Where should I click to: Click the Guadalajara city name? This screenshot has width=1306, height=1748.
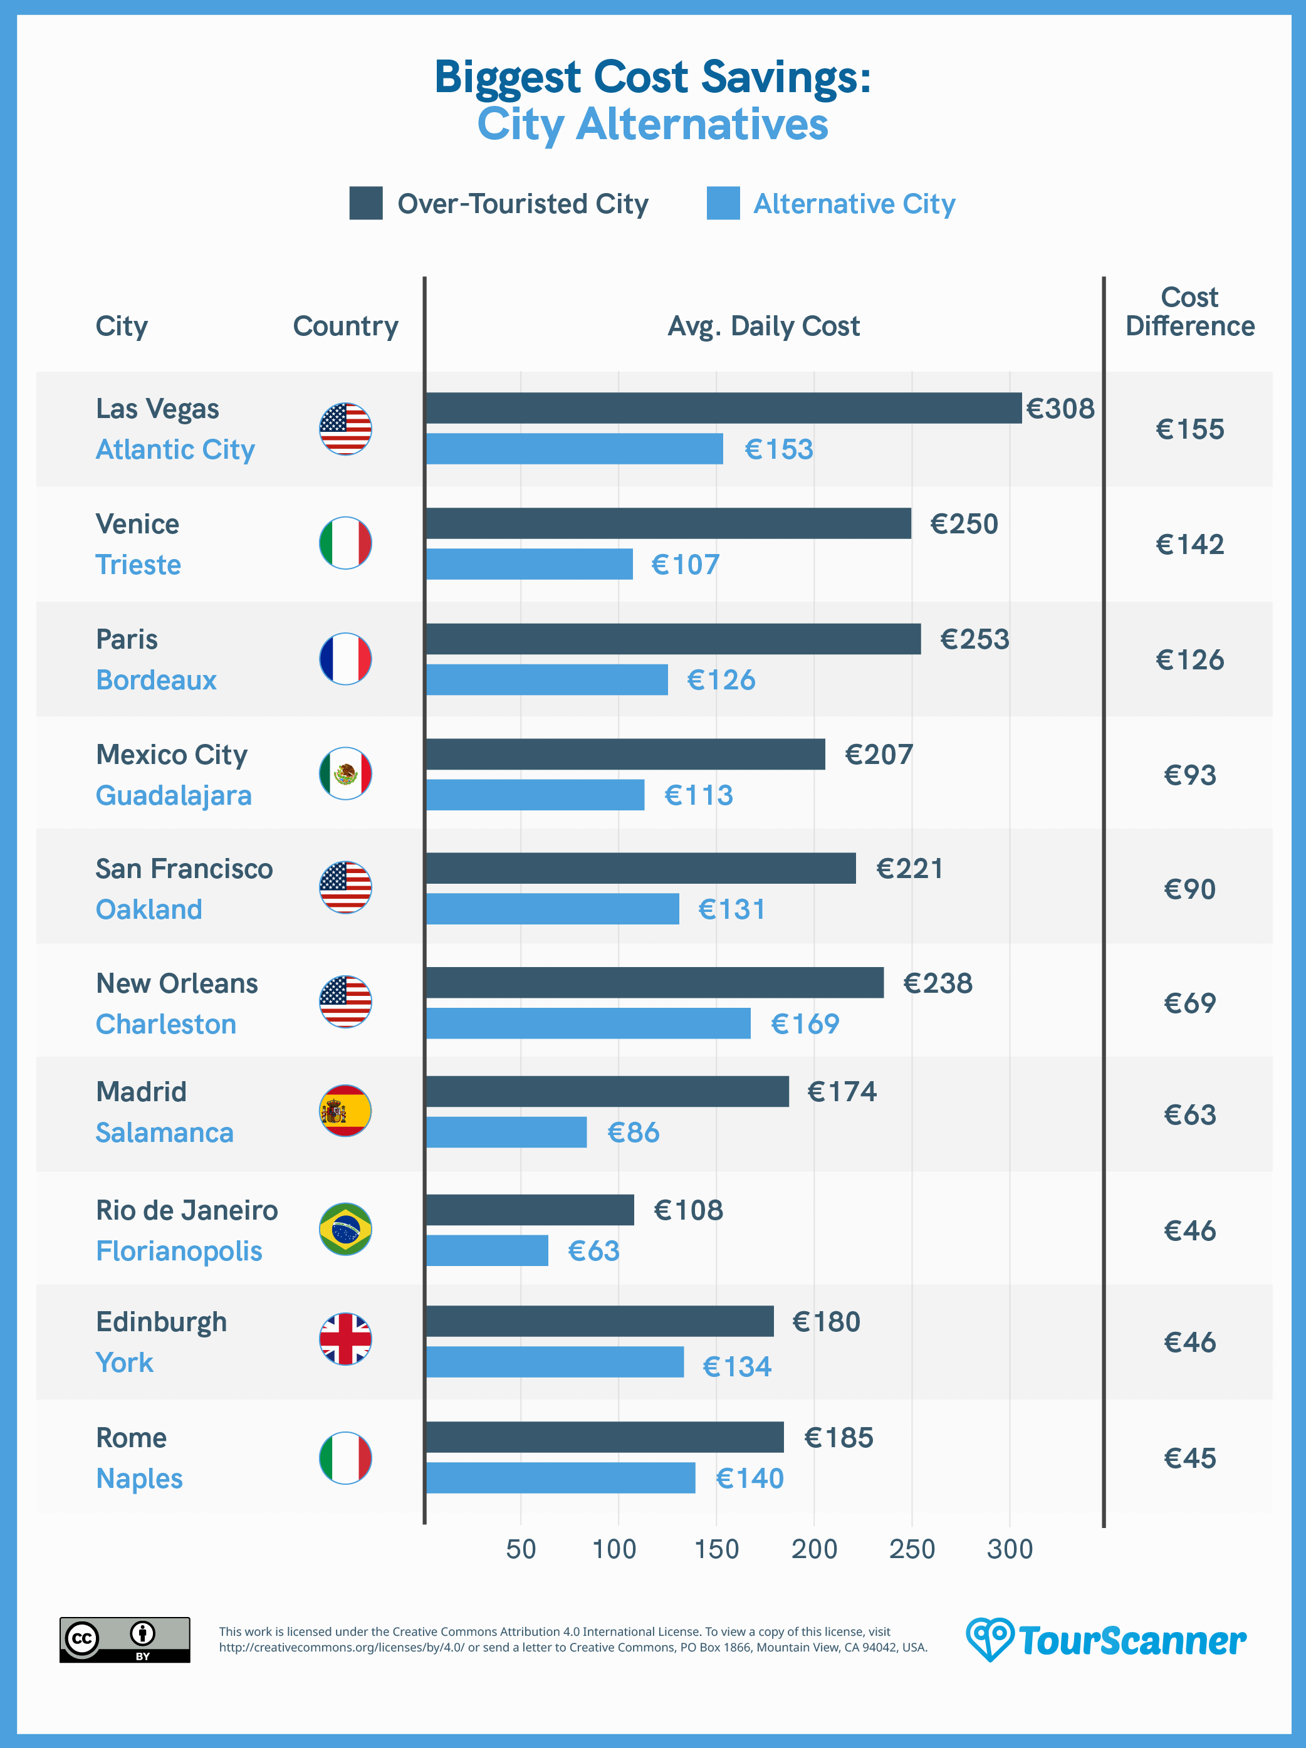pos(174,795)
